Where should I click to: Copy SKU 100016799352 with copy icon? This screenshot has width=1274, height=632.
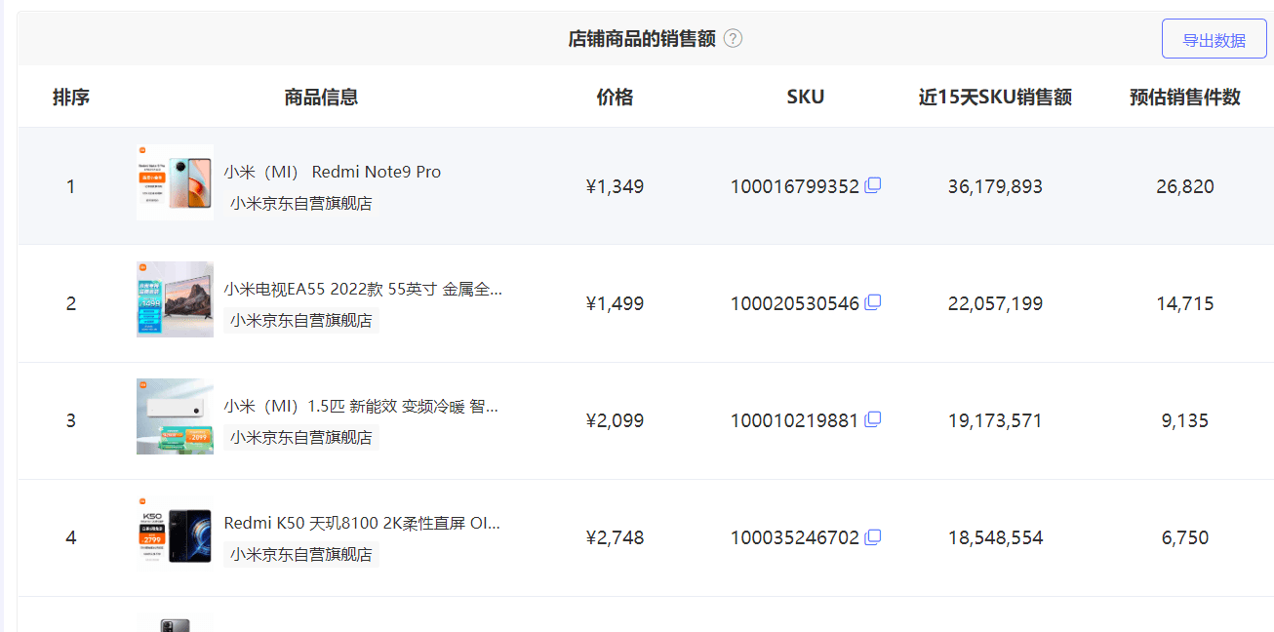[x=873, y=185]
